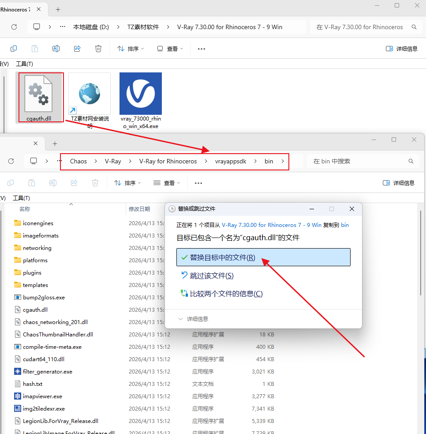The width and height of the screenshot is (426, 434).
Task: Toggle 详细信息 details pane in top window
Action: point(401,49)
